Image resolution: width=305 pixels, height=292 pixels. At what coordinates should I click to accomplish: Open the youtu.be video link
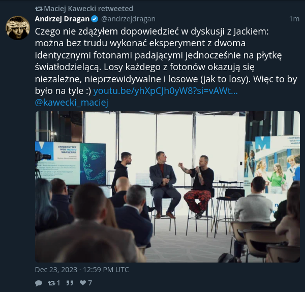tap(166, 91)
